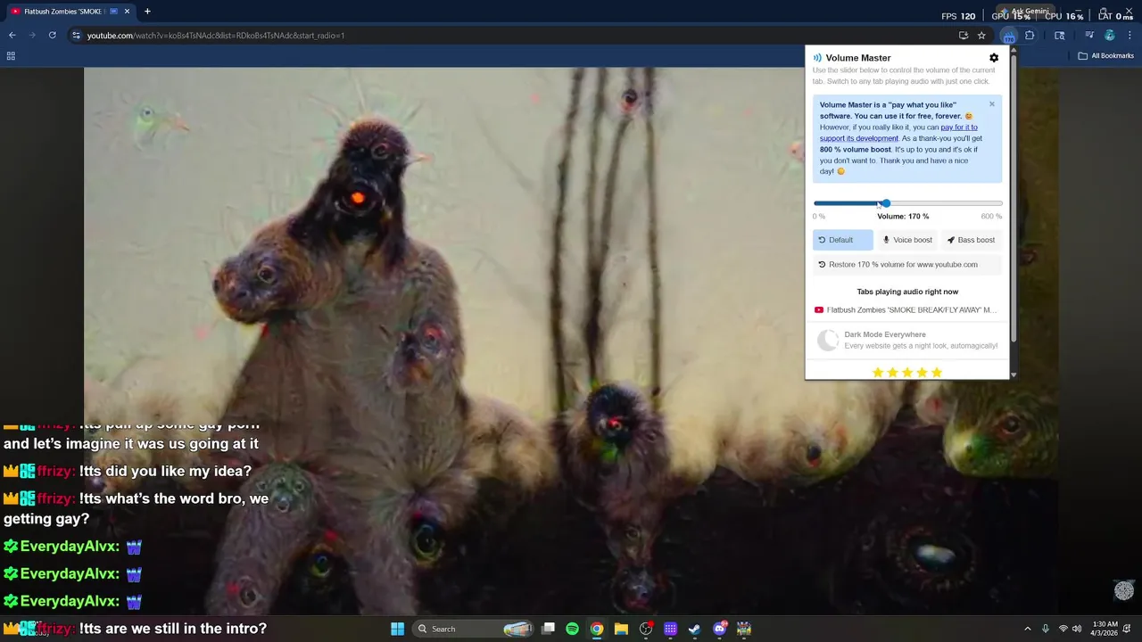The width and height of the screenshot is (1142, 642).
Task: Enable Voice boost mode
Action: click(x=907, y=240)
